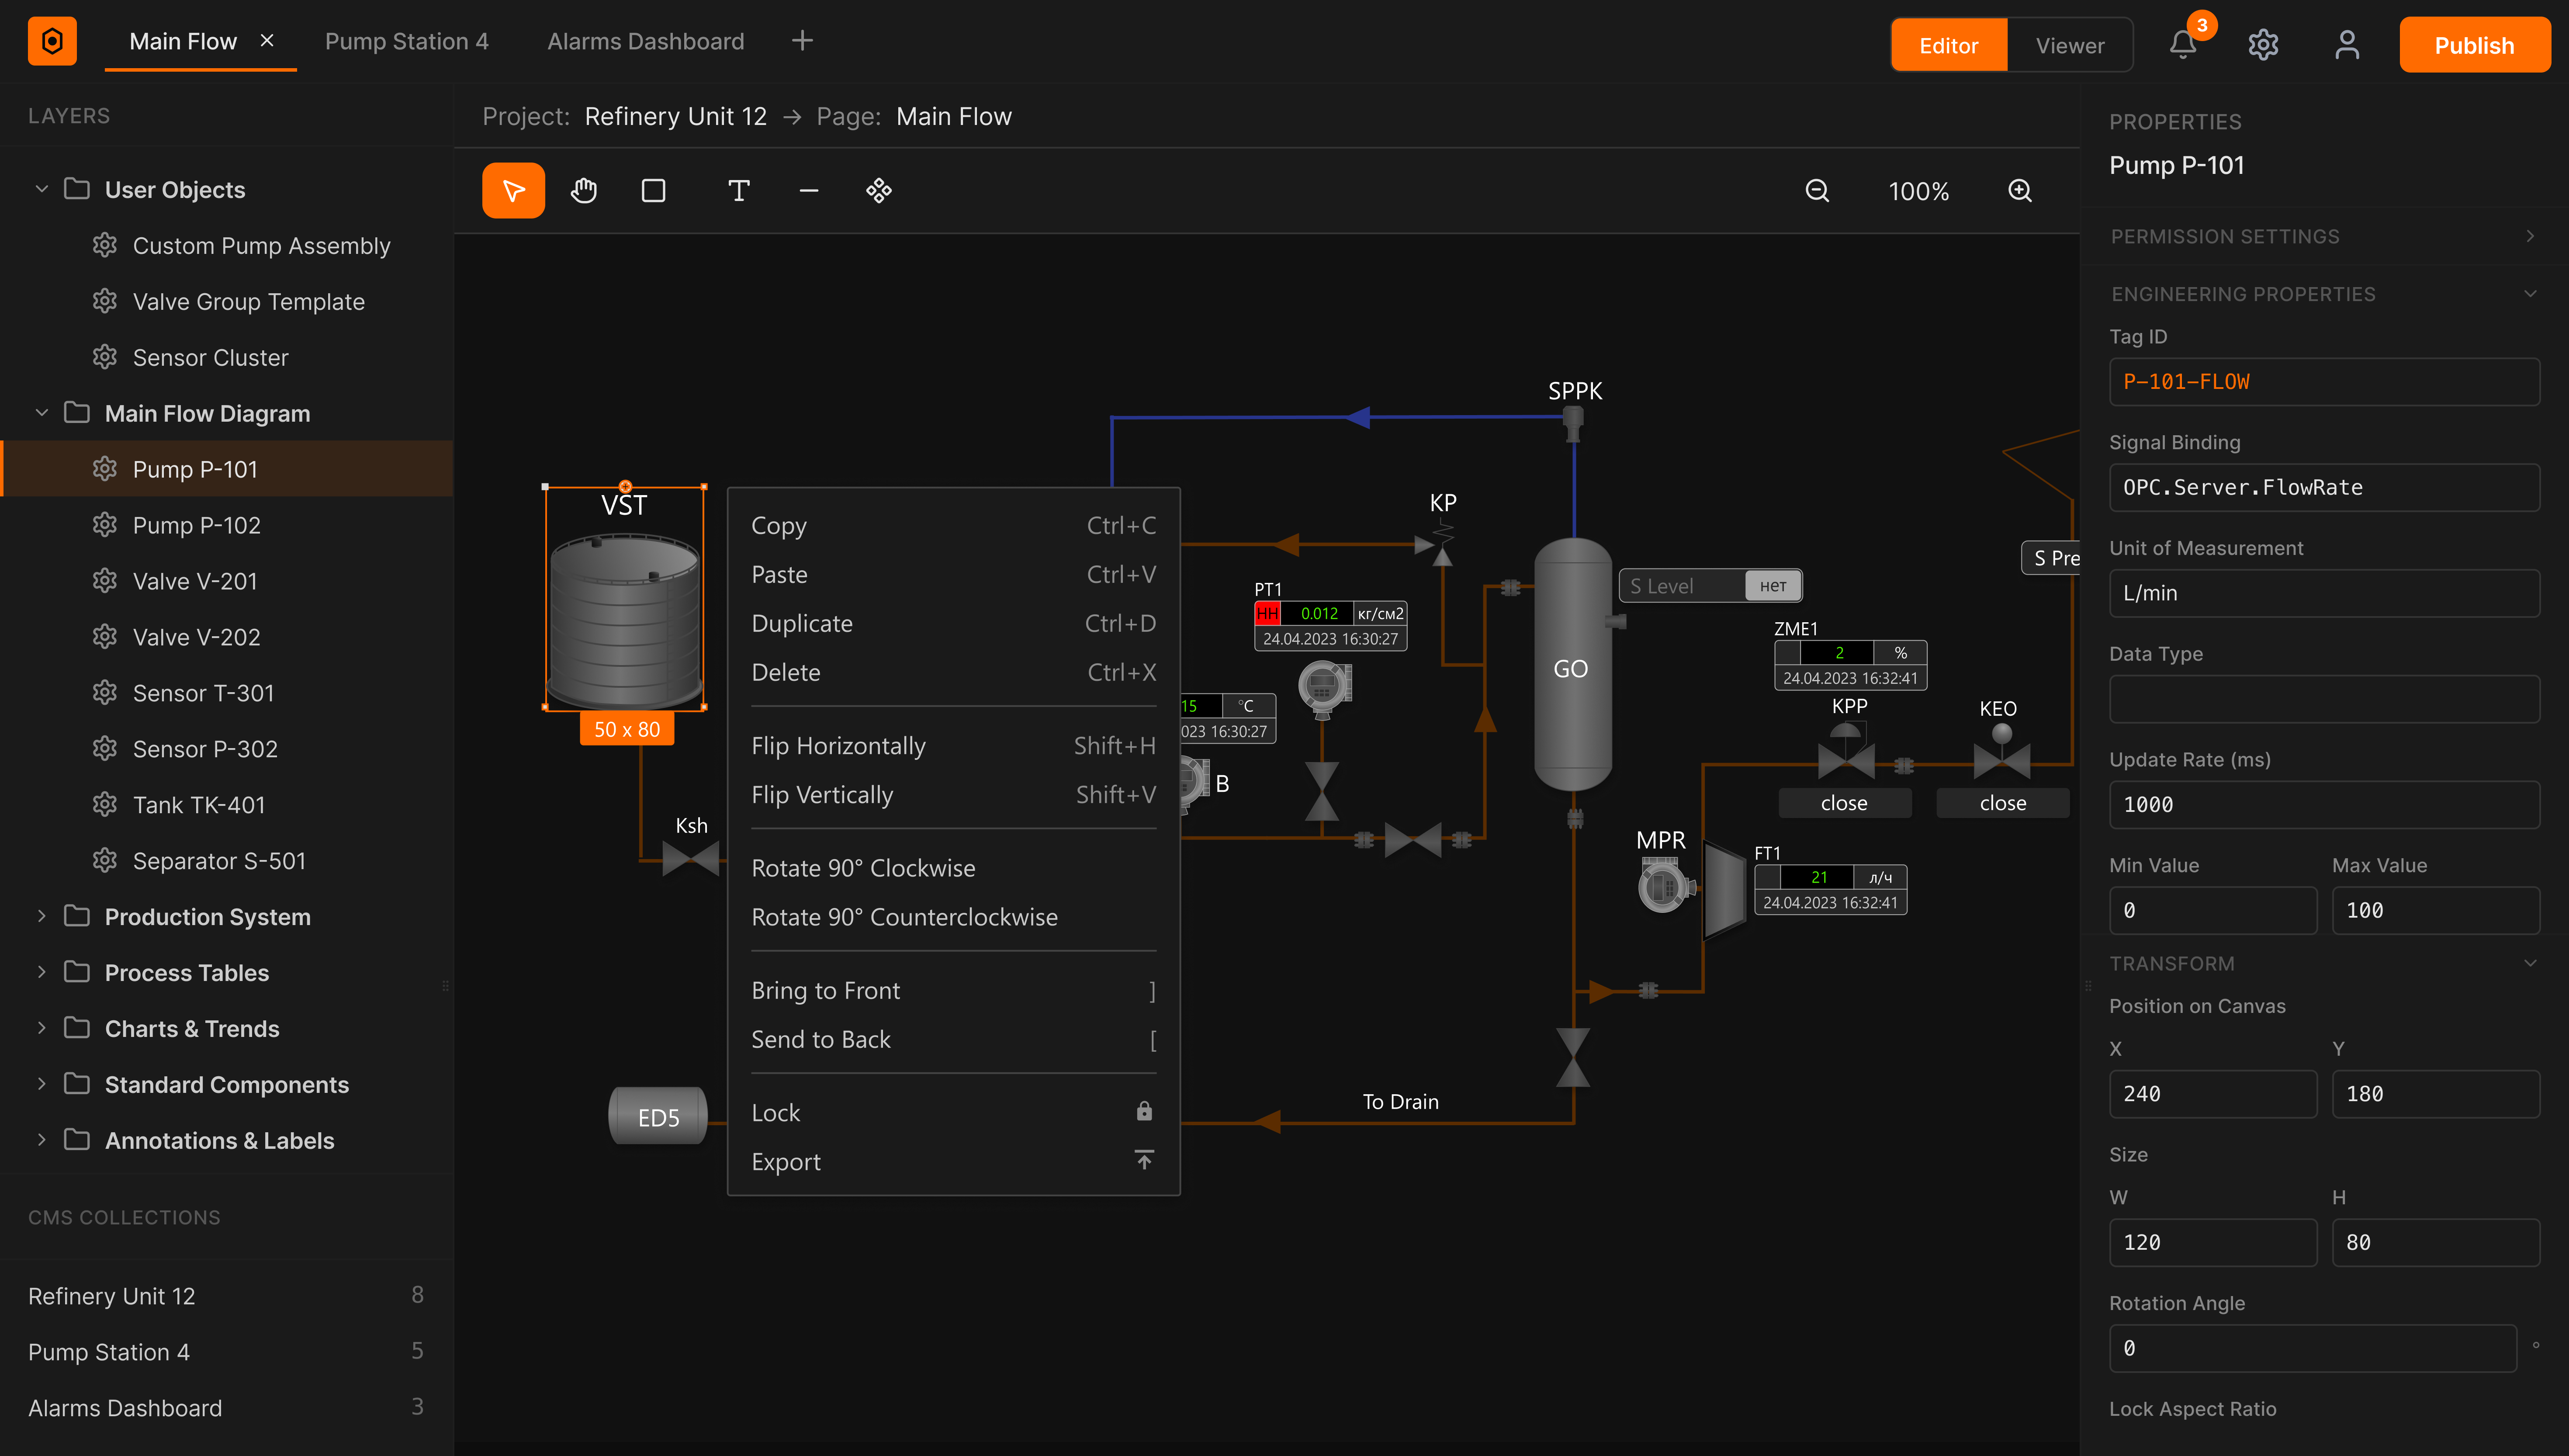Zoom in the canvas
This screenshot has height=1456, width=2569.
[2020, 190]
